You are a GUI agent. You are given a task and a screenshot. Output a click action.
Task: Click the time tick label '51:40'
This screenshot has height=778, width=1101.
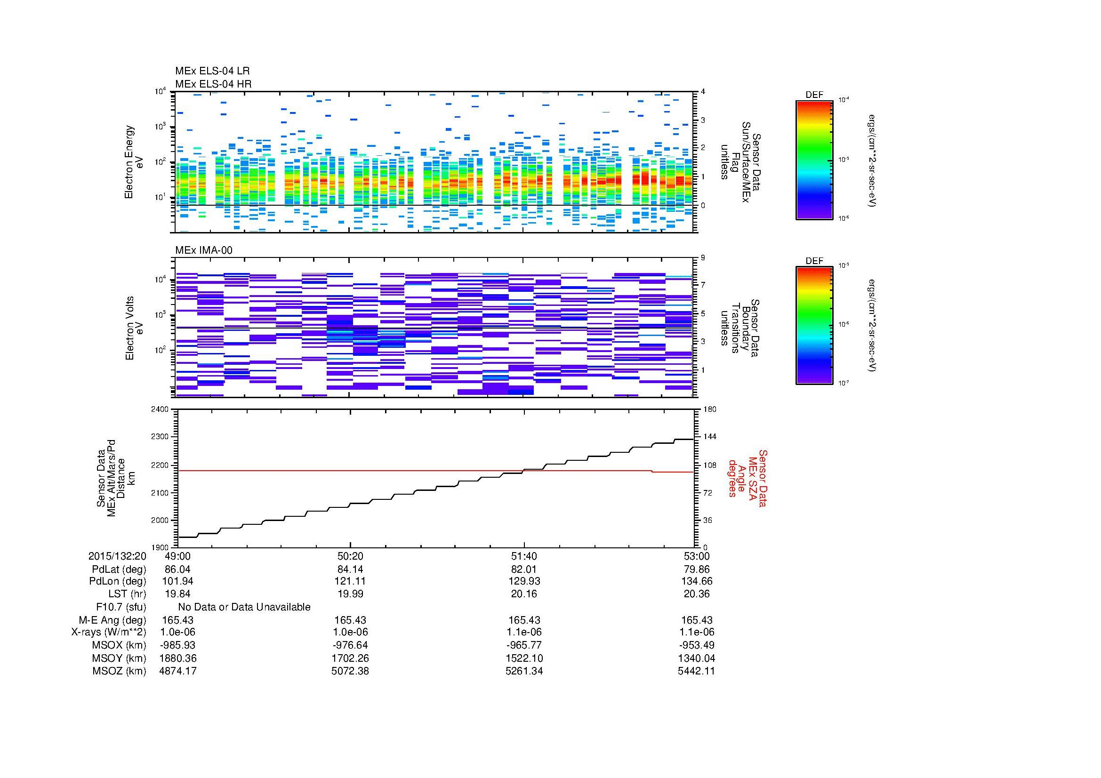tap(524, 556)
